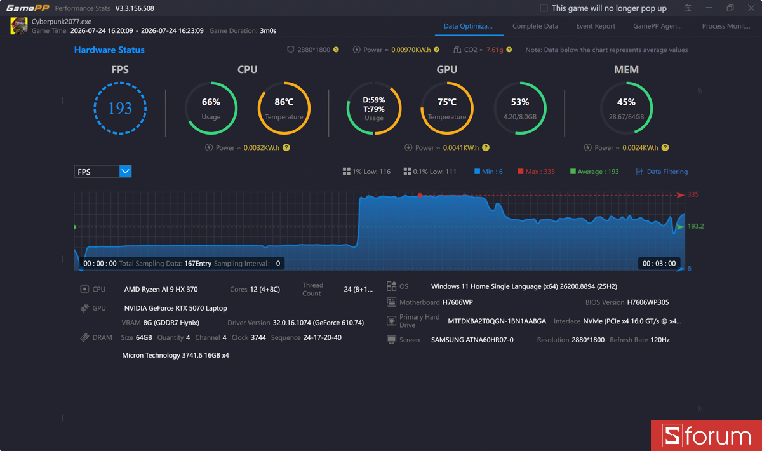Toggle the blue Min : 6 legend
The image size is (762, 451).
pos(488,172)
